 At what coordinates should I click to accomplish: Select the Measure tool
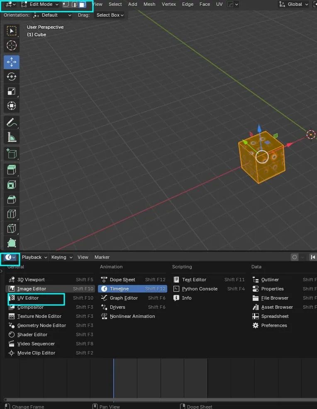click(12, 137)
